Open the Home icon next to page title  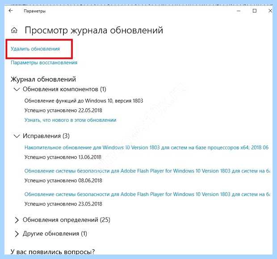(x=14, y=30)
